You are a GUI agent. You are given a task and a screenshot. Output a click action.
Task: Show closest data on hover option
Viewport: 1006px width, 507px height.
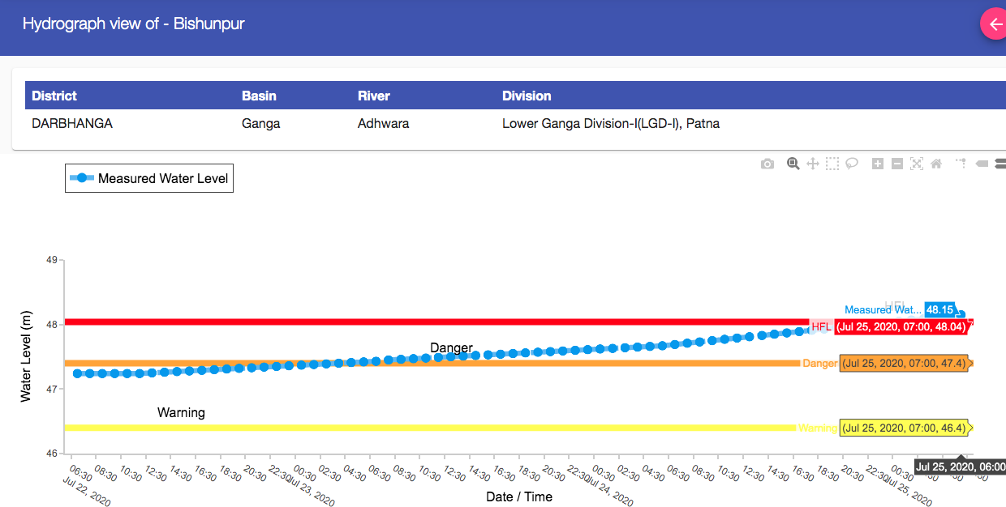click(x=982, y=164)
